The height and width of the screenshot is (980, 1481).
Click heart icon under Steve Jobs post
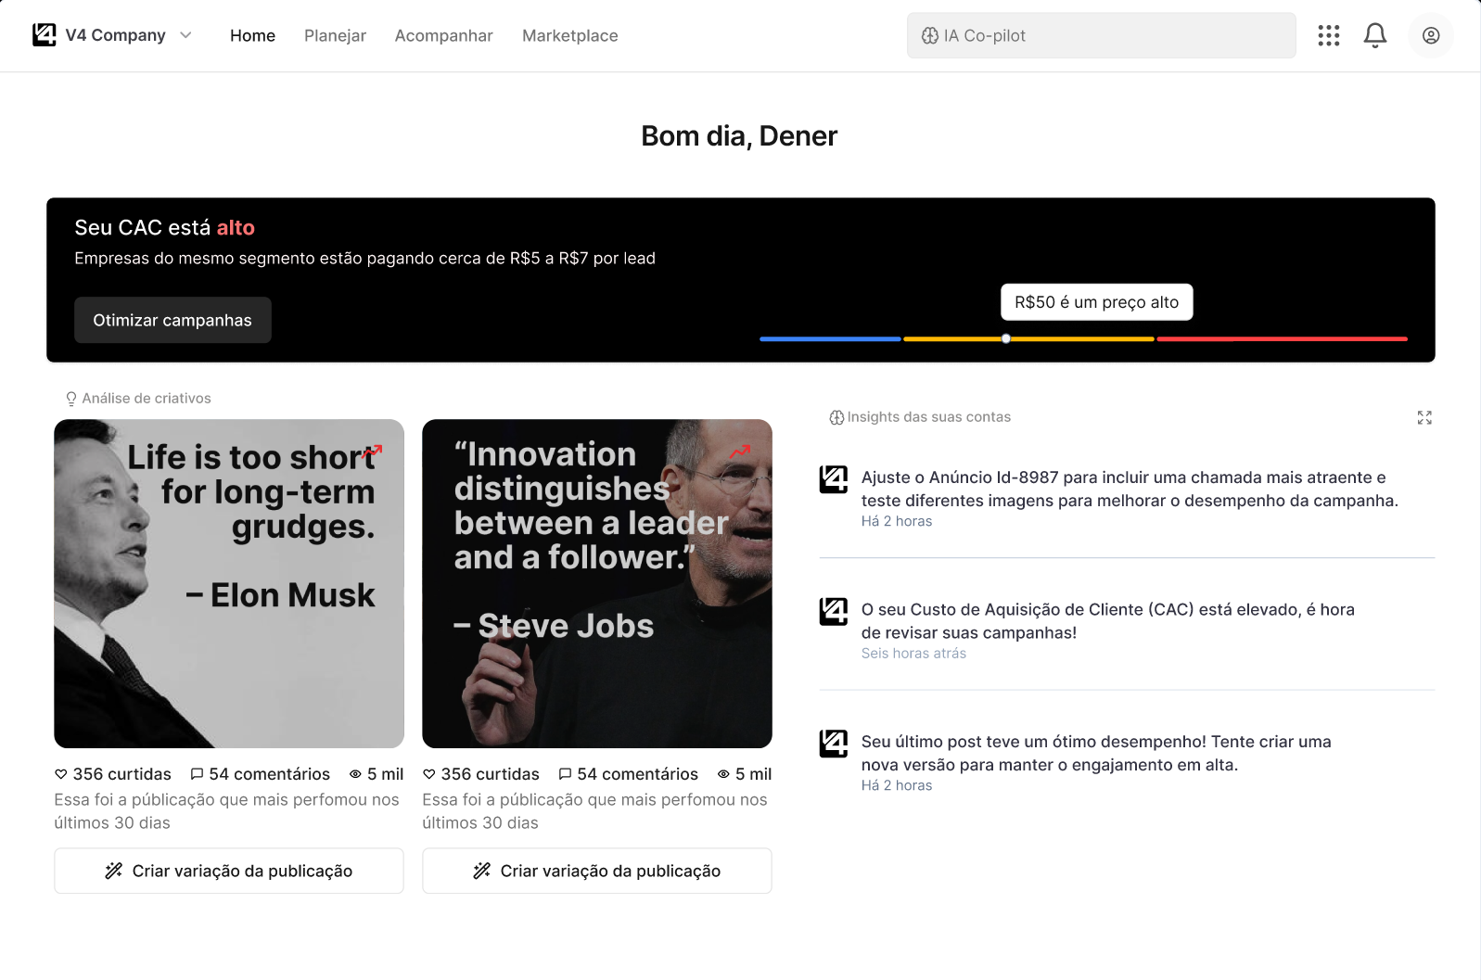[x=429, y=774]
